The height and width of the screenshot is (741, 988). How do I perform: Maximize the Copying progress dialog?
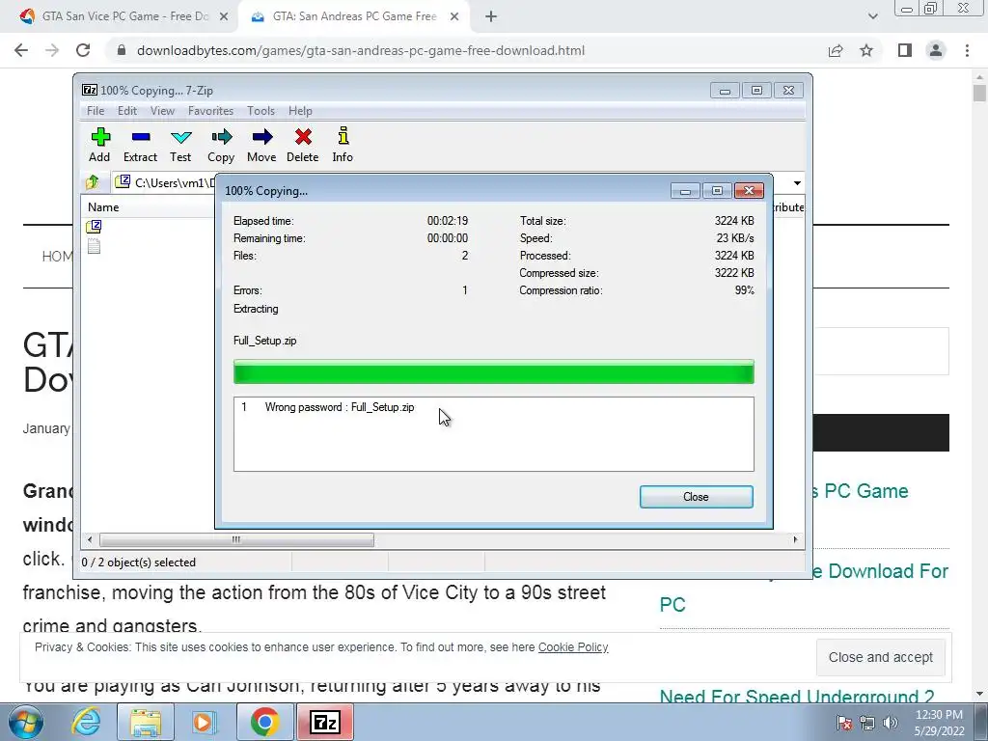pos(717,191)
